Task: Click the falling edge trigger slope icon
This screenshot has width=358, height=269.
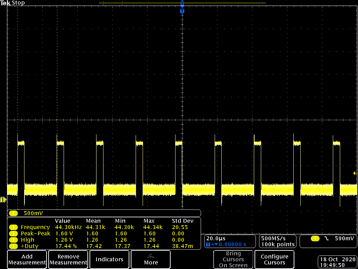Action: coord(327,239)
